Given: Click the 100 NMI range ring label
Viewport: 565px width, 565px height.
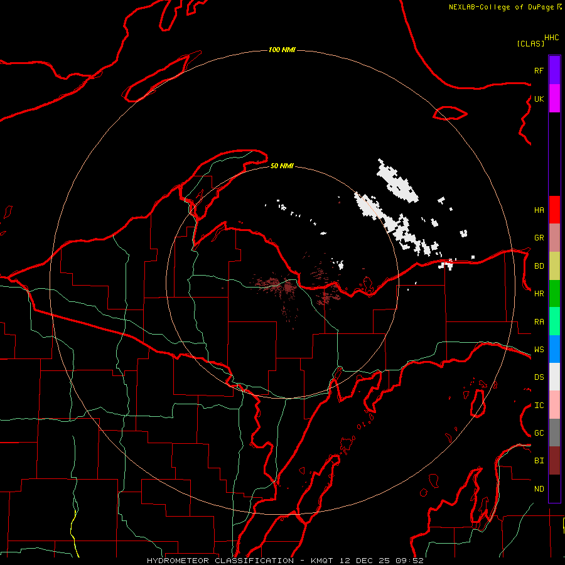Looking at the screenshot, I should pyautogui.click(x=282, y=50).
